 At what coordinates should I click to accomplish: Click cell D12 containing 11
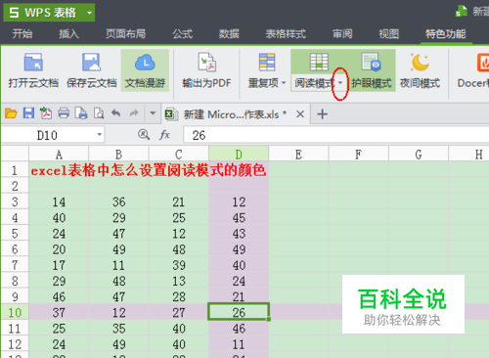239,344
